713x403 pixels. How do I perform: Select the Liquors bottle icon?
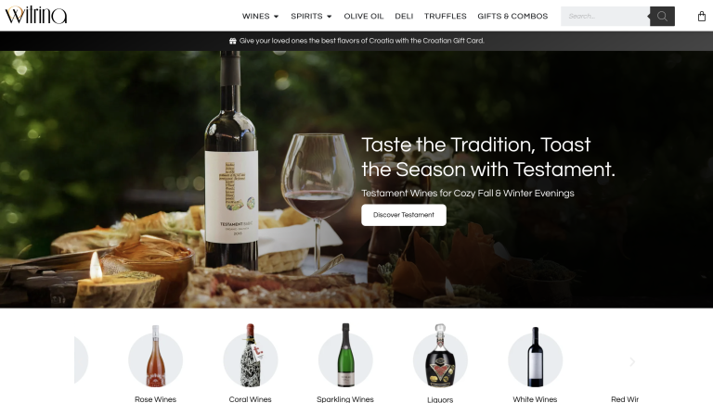440,355
